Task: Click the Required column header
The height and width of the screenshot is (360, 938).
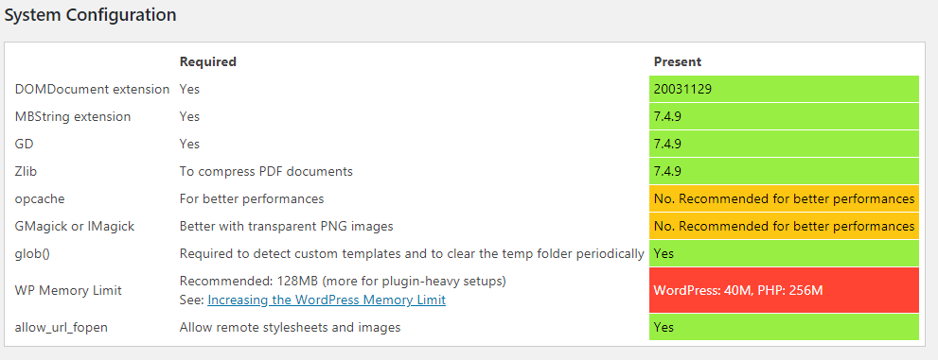Action: click(x=207, y=61)
